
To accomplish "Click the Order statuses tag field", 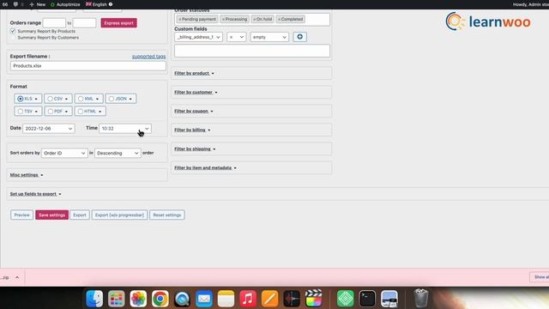I will tap(252, 19).
